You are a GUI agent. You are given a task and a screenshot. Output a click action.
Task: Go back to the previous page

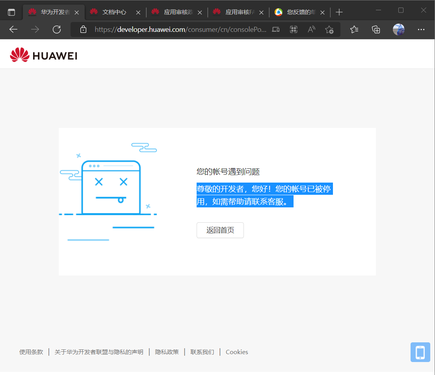click(x=13, y=30)
